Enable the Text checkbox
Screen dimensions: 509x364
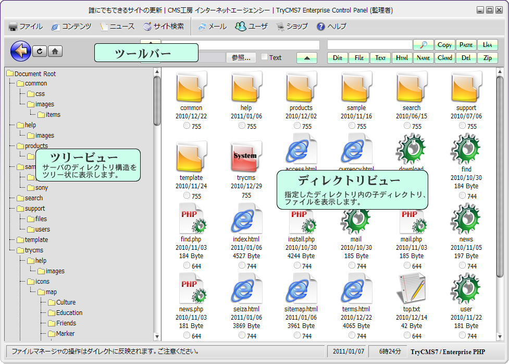[265, 57]
